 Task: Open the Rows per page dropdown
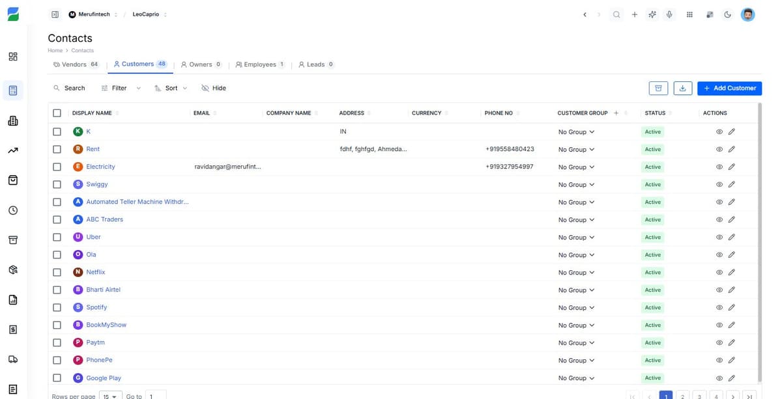[110, 396]
